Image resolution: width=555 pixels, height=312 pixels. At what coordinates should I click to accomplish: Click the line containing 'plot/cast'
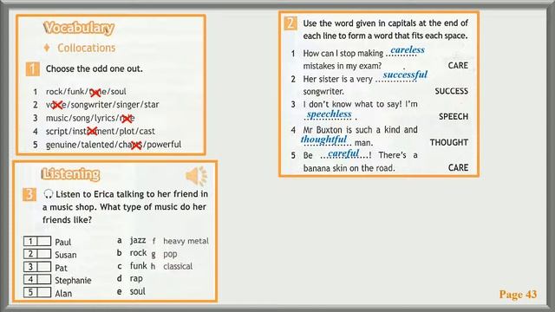pyautogui.click(x=101, y=131)
